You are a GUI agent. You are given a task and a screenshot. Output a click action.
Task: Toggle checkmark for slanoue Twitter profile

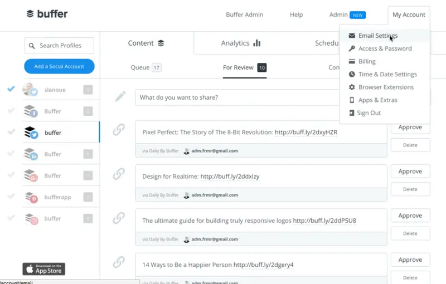click(11, 89)
